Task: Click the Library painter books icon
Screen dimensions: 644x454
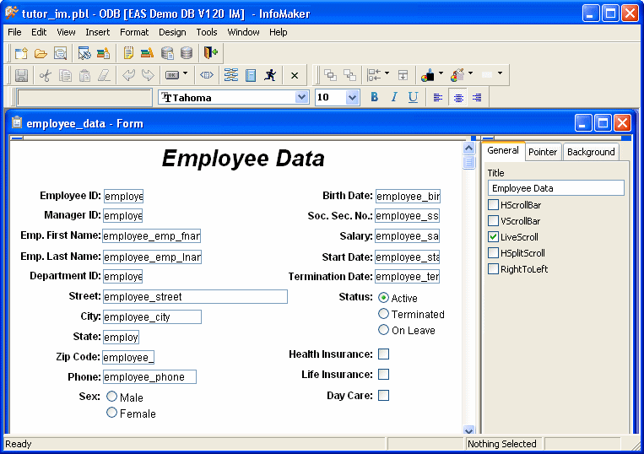Action: [147, 53]
